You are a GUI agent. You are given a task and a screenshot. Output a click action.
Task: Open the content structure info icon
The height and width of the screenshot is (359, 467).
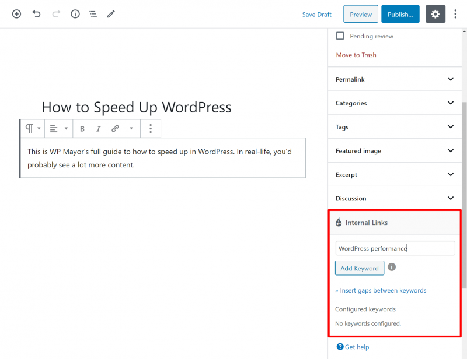tap(75, 14)
